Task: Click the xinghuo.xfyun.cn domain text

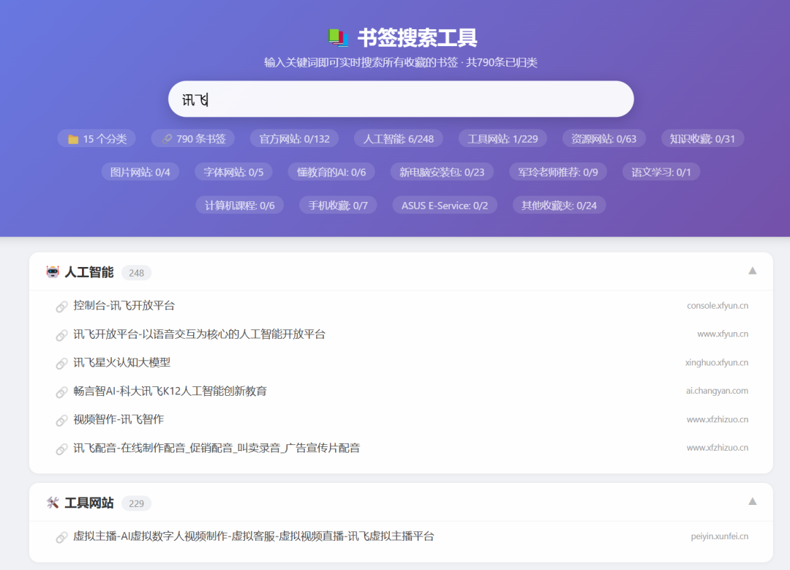Action: (716, 362)
